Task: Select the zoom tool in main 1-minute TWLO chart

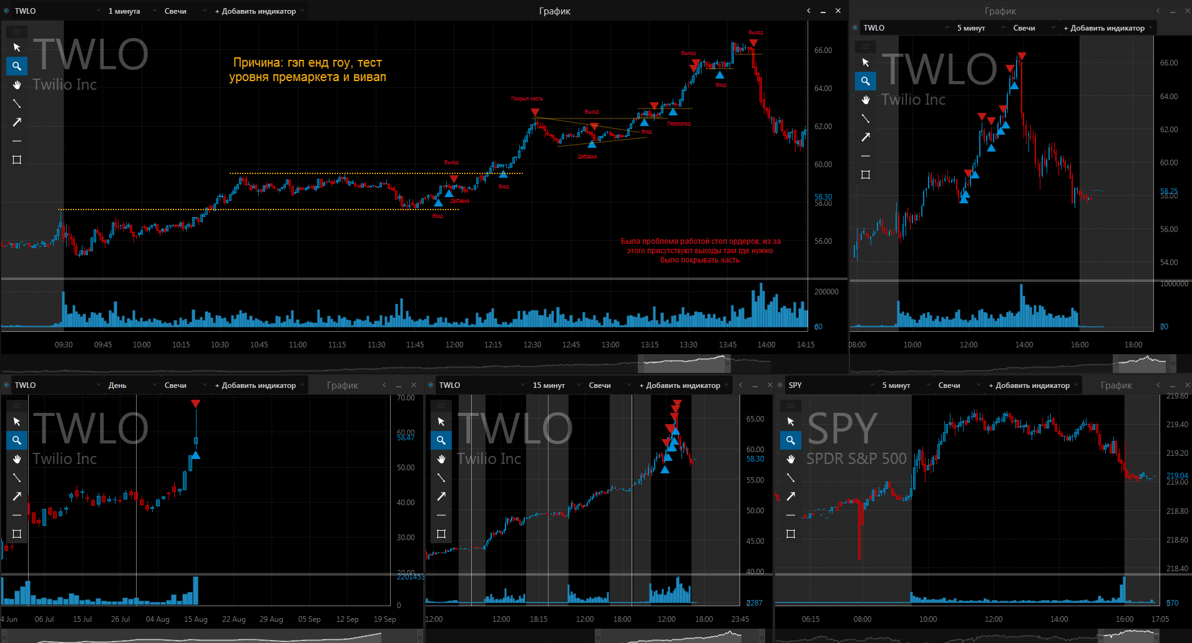Action: pos(17,66)
